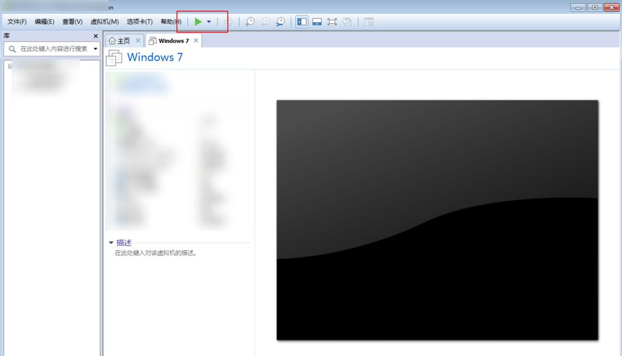
Task: Open the 帮助(H) menu
Action: click(x=171, y=22)
